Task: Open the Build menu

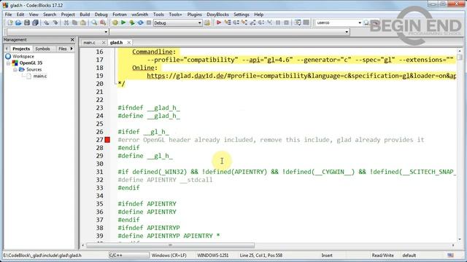Action: pos(85,15)
